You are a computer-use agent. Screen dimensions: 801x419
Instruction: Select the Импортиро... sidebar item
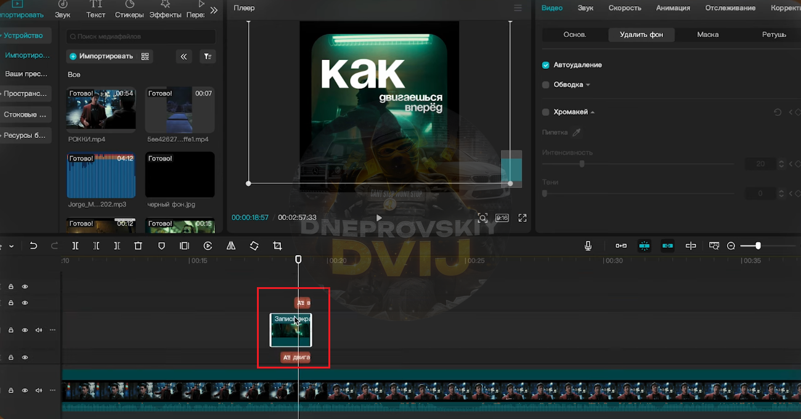click(x=27, y=55)
